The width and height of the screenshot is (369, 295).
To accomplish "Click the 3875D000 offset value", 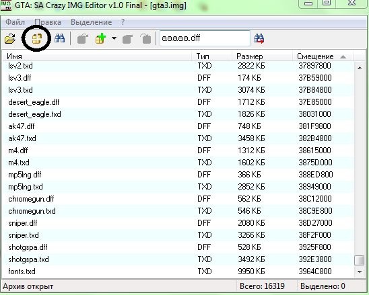I will [x=315, y=163].
